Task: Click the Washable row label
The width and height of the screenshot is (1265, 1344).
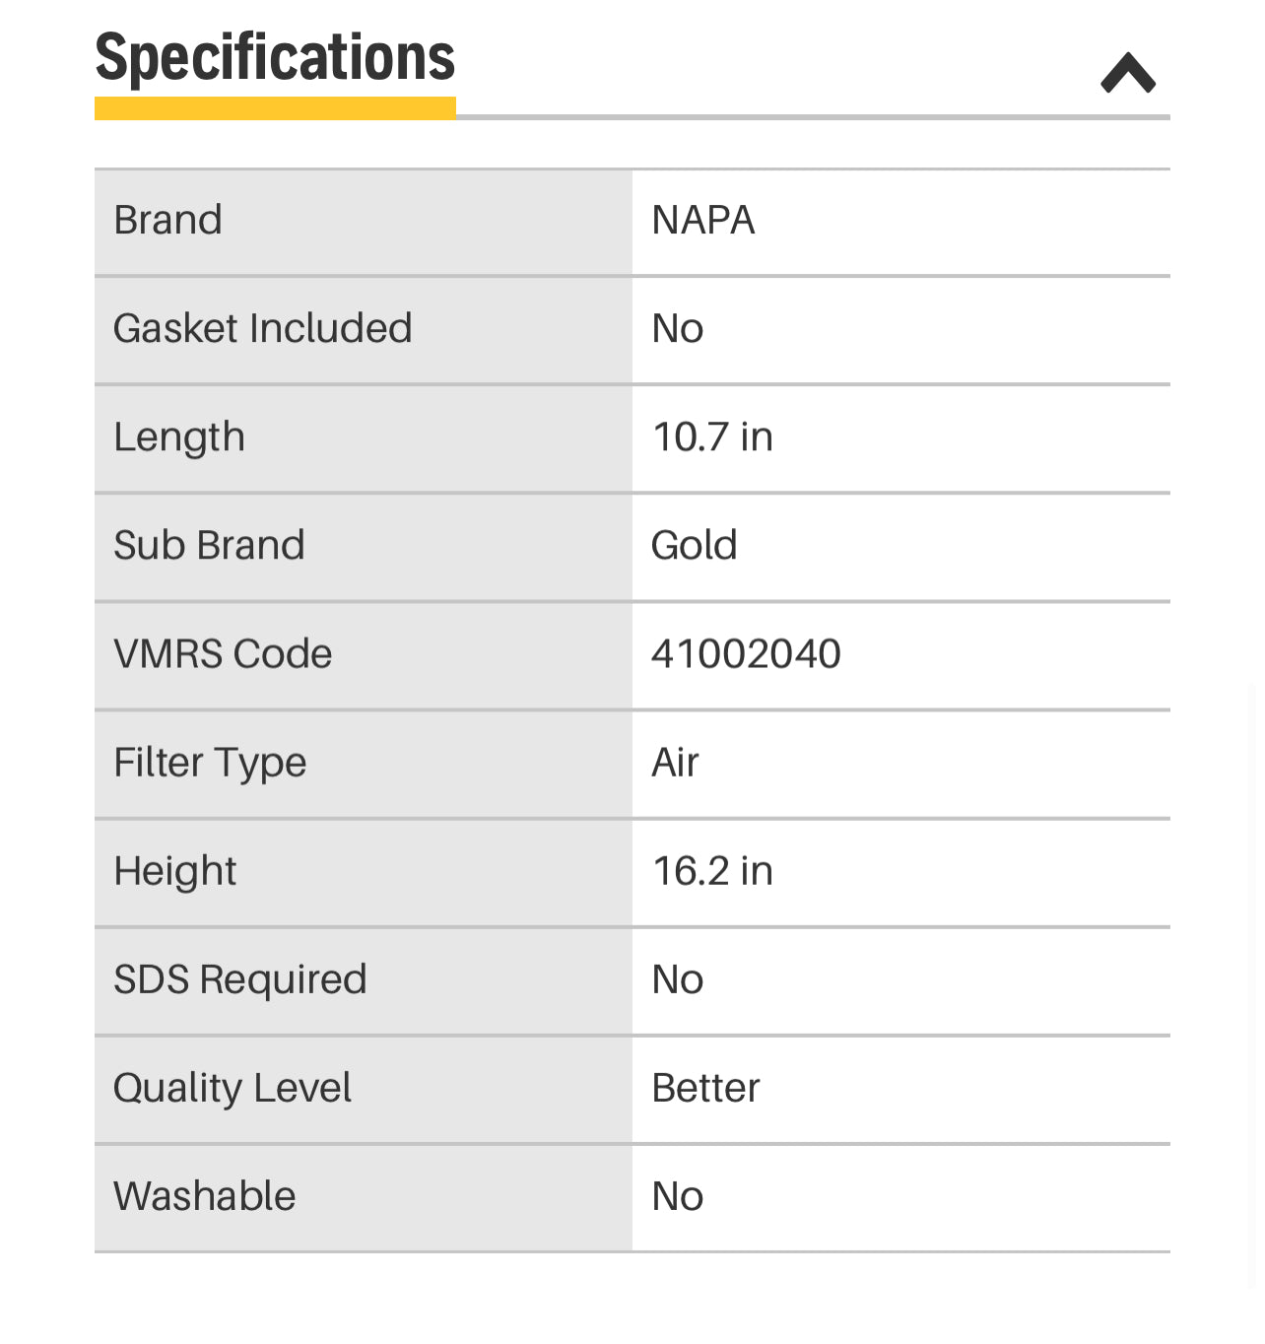Action: click(205, 1196)
